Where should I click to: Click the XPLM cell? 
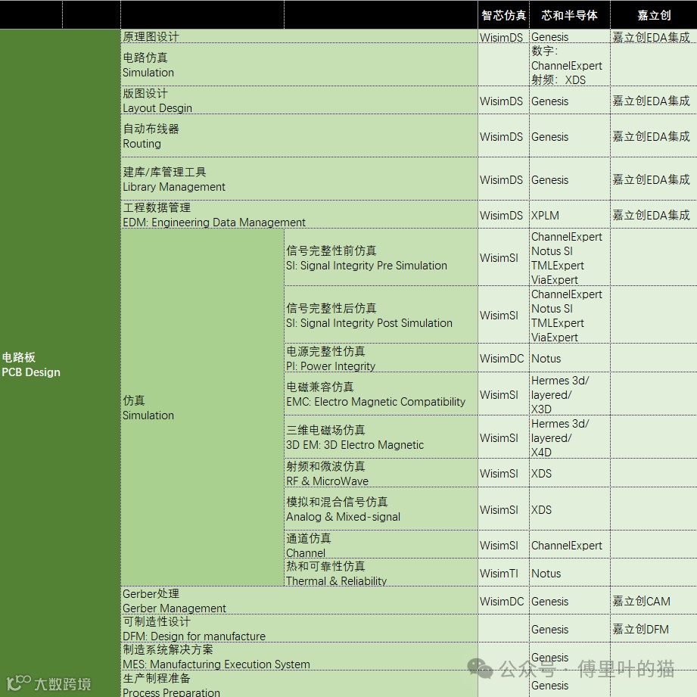click(x=569, y=215)
